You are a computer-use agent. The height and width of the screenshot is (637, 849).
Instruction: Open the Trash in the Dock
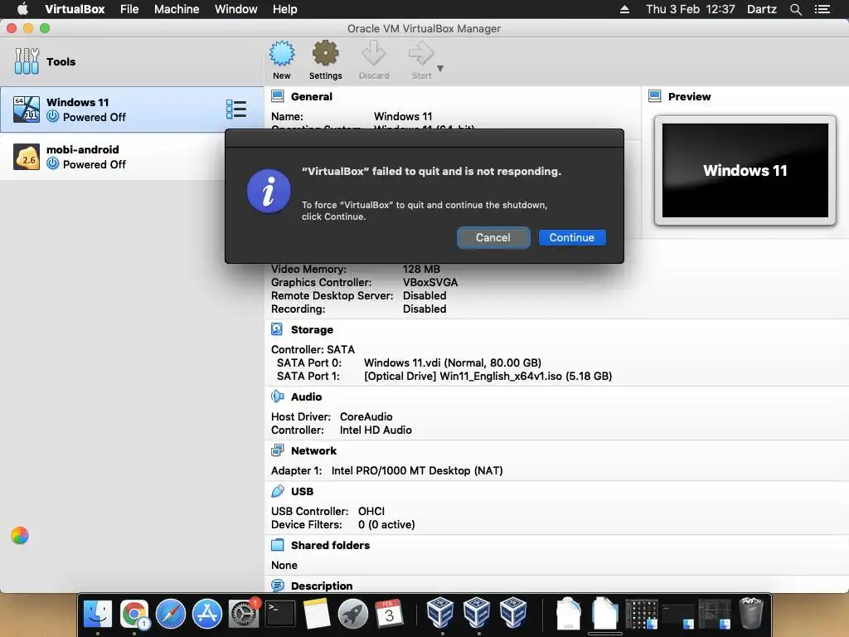tap(751, 613)
